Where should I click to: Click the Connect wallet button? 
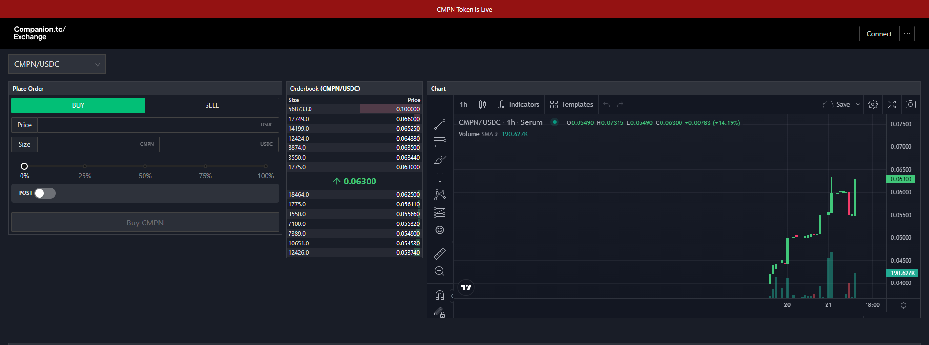click(879, 34)
